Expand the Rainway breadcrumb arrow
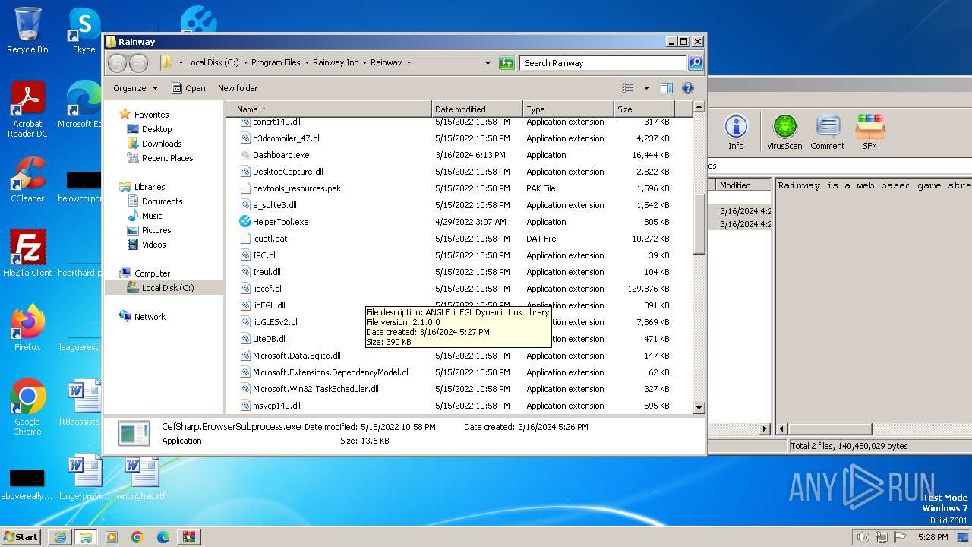The height and width of the screenshot is (547, 972). (409, 63)
